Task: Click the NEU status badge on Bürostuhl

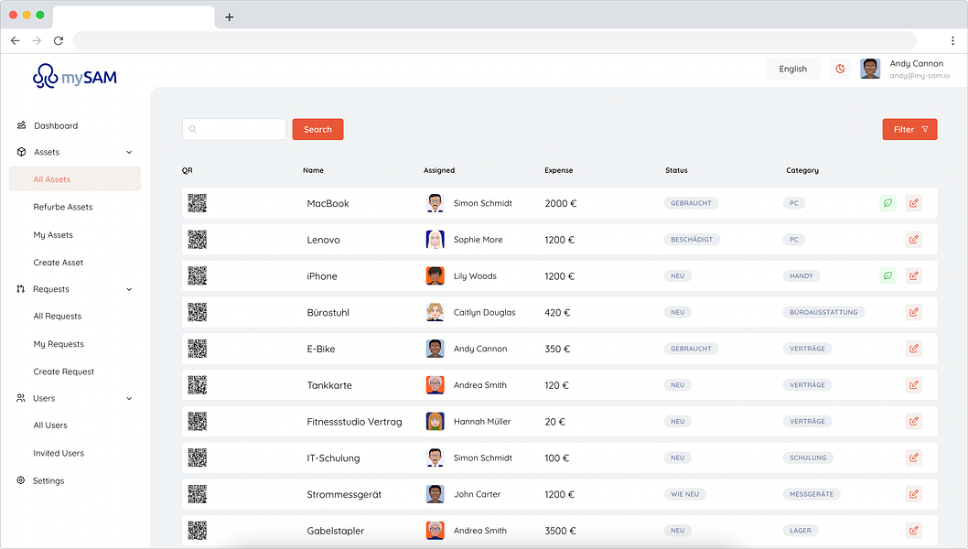Action: [677, 312]
